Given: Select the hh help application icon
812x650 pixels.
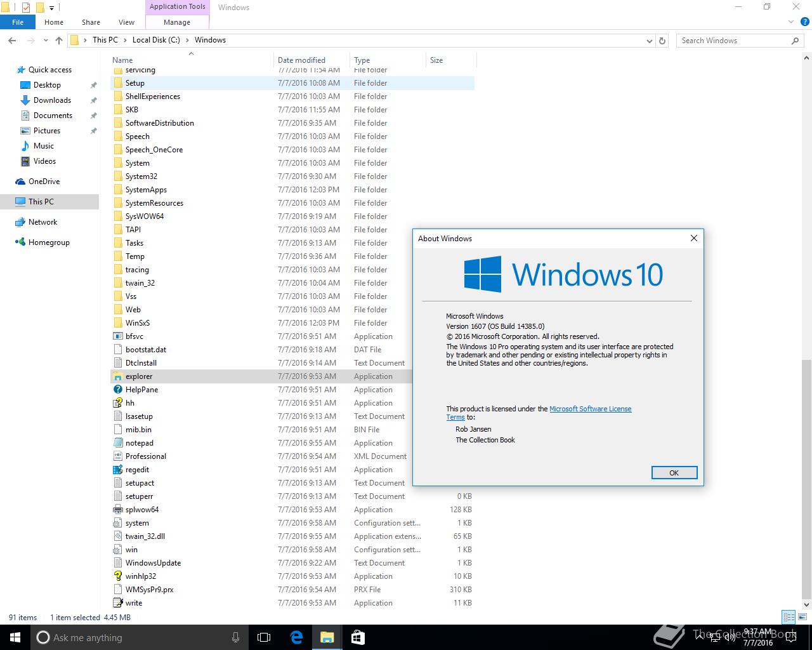Looking at the screenshot, I should coord(117,403).
